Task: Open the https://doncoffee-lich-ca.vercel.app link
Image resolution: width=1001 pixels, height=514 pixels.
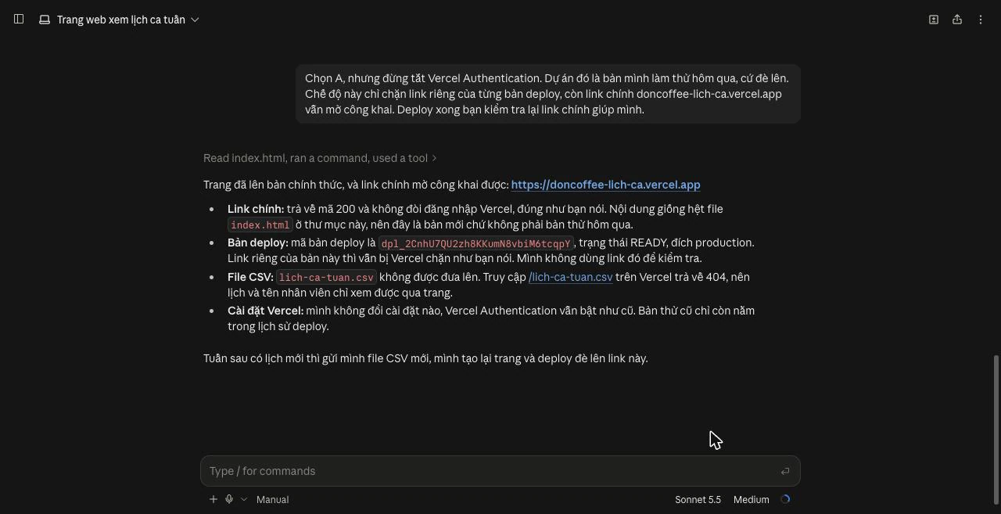Action: click(605, 185)
